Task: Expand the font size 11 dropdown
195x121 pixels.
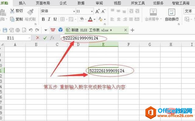Action: (x=92, y=12)
